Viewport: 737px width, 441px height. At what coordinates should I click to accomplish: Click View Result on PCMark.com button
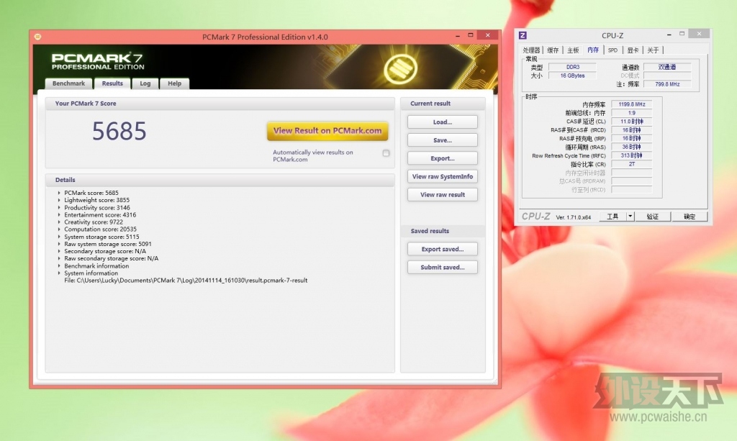tap(327, 131)
